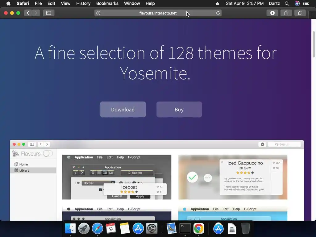Open Safari from the Dock

click(97, 229)
